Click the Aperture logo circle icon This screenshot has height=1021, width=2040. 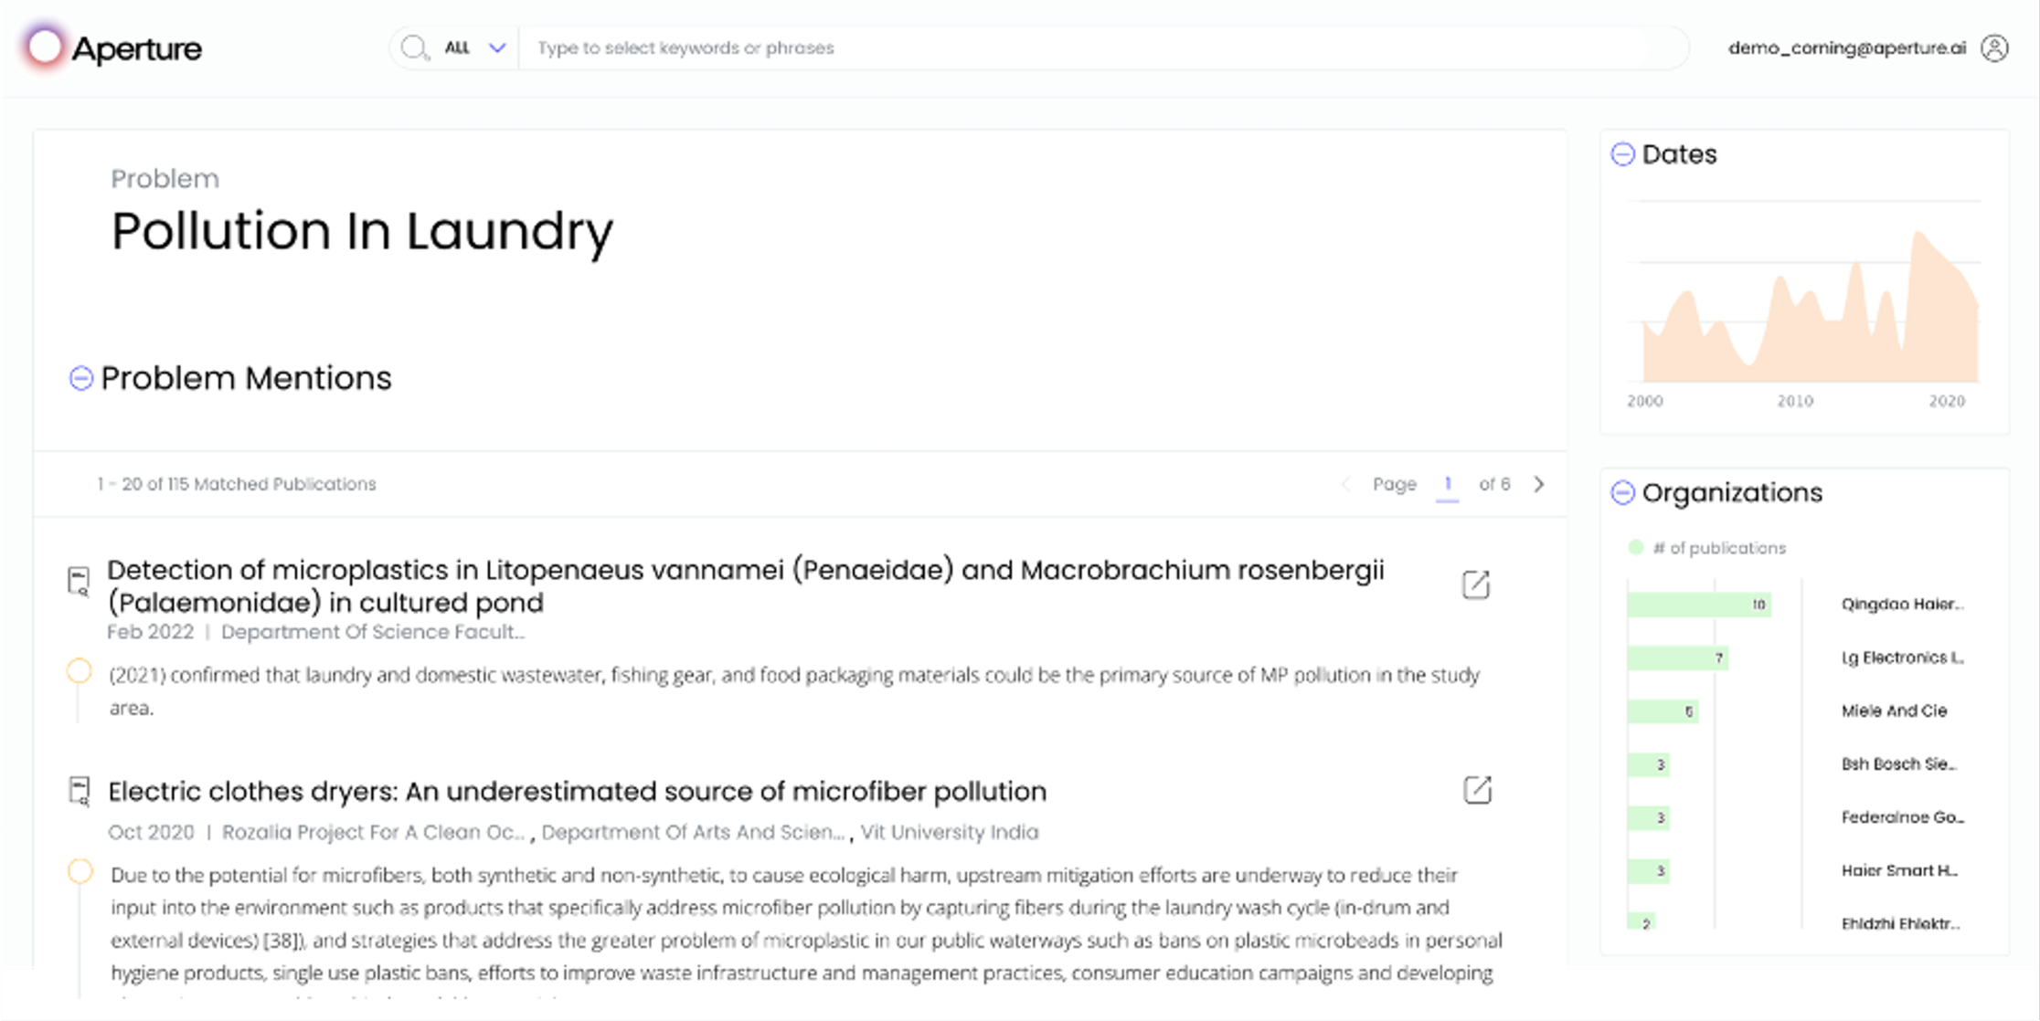pyautogui.click(x=45, y=47)
